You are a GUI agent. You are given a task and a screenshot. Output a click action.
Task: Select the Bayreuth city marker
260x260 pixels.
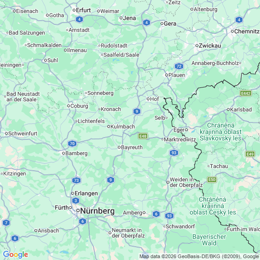click(119, 147)
